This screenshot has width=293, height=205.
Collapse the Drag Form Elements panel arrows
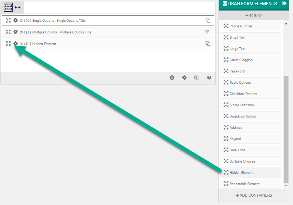284,4
